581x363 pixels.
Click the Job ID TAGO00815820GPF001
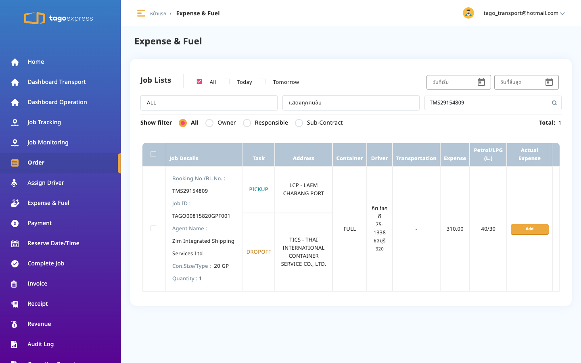tap(201, 216)
